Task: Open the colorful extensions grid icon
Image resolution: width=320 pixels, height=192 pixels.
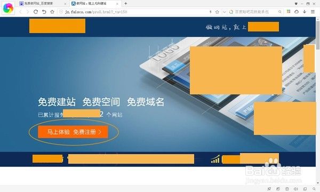Action: [x=289, y=12]
